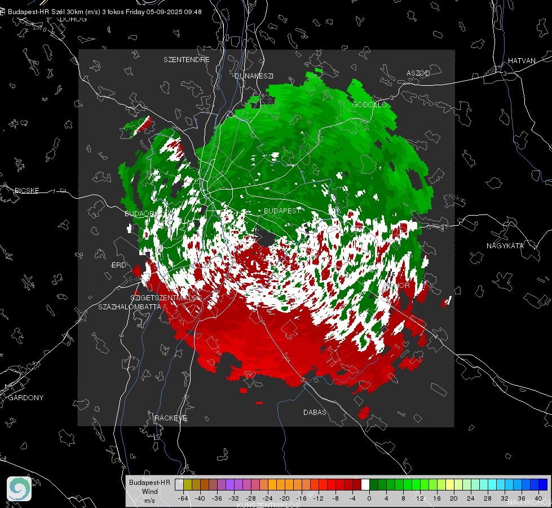
Task: Click the GÁRDONY town label
Action: 26,398
